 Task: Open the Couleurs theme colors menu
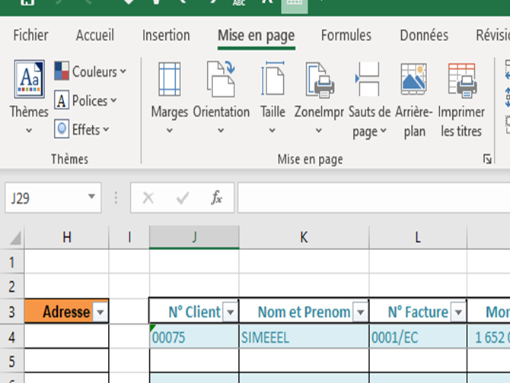tap(90, 71)
